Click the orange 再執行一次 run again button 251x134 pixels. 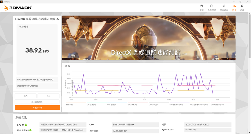[x=38, y=107]
